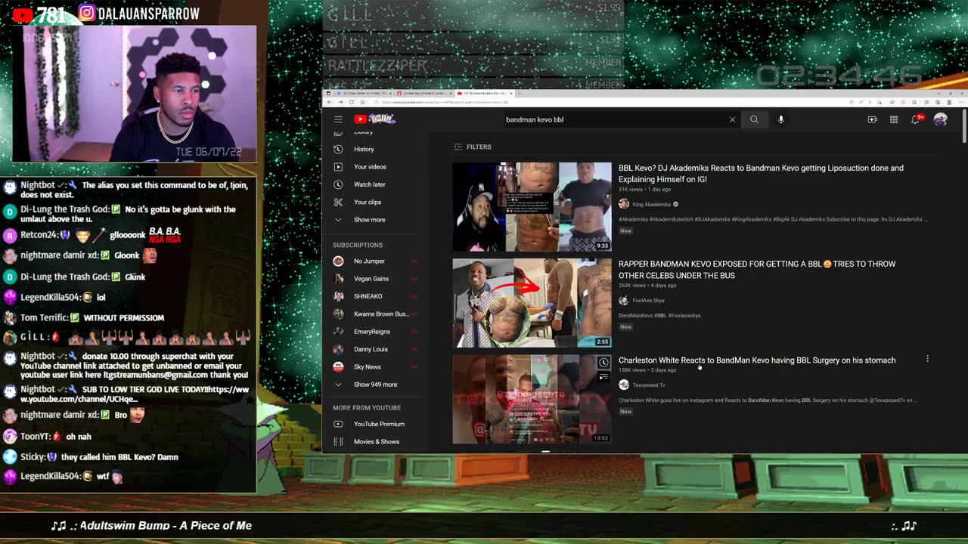Open a new browser tab with plus
Viewport: 968px width, 544px height.
tap(521, 93)
